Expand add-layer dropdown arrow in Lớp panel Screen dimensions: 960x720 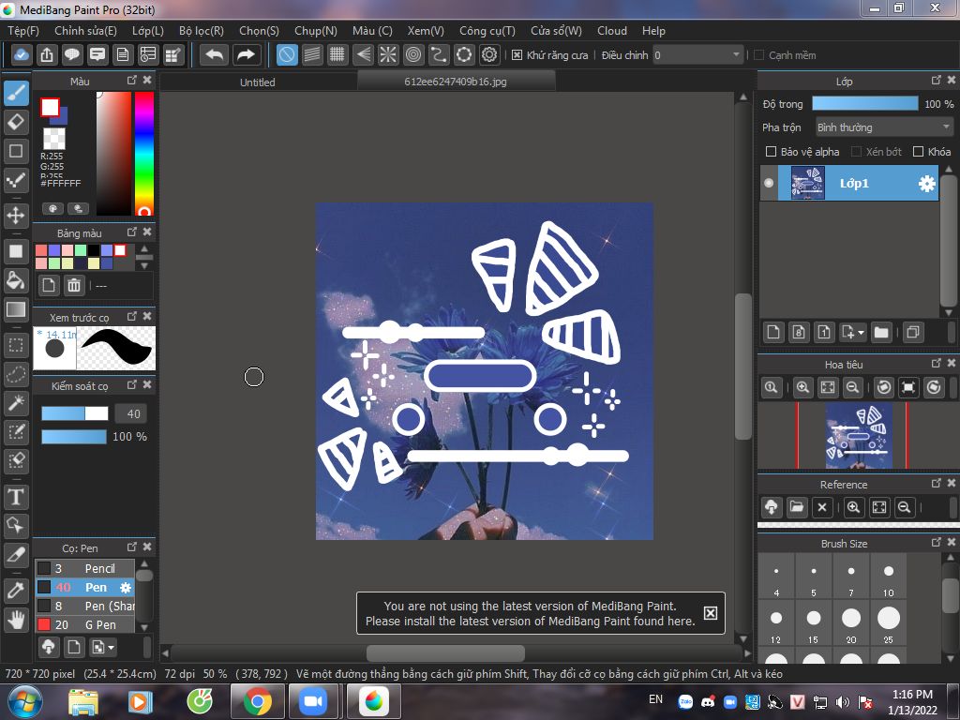tap(862, 333)
